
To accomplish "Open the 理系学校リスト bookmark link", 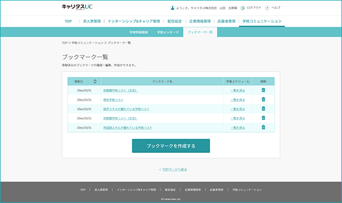I will 113,100.
